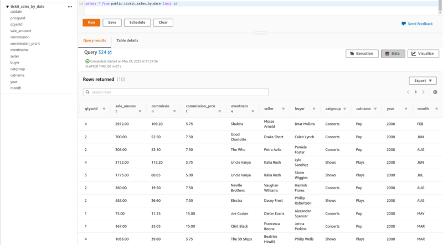Select commission_prcnt column in the tree
The image size is (443, 245).
pyautogui.click(x=25, y=44)
